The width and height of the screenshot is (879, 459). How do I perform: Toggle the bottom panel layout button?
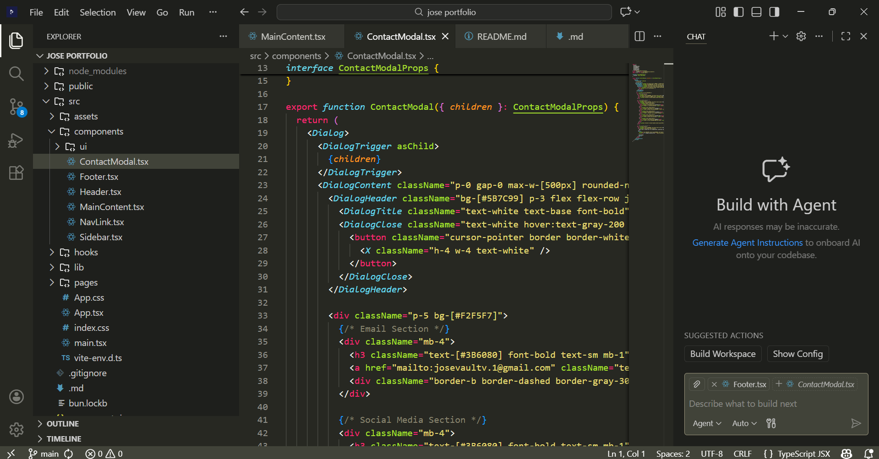pyautogui.click(x=756, y=12)
